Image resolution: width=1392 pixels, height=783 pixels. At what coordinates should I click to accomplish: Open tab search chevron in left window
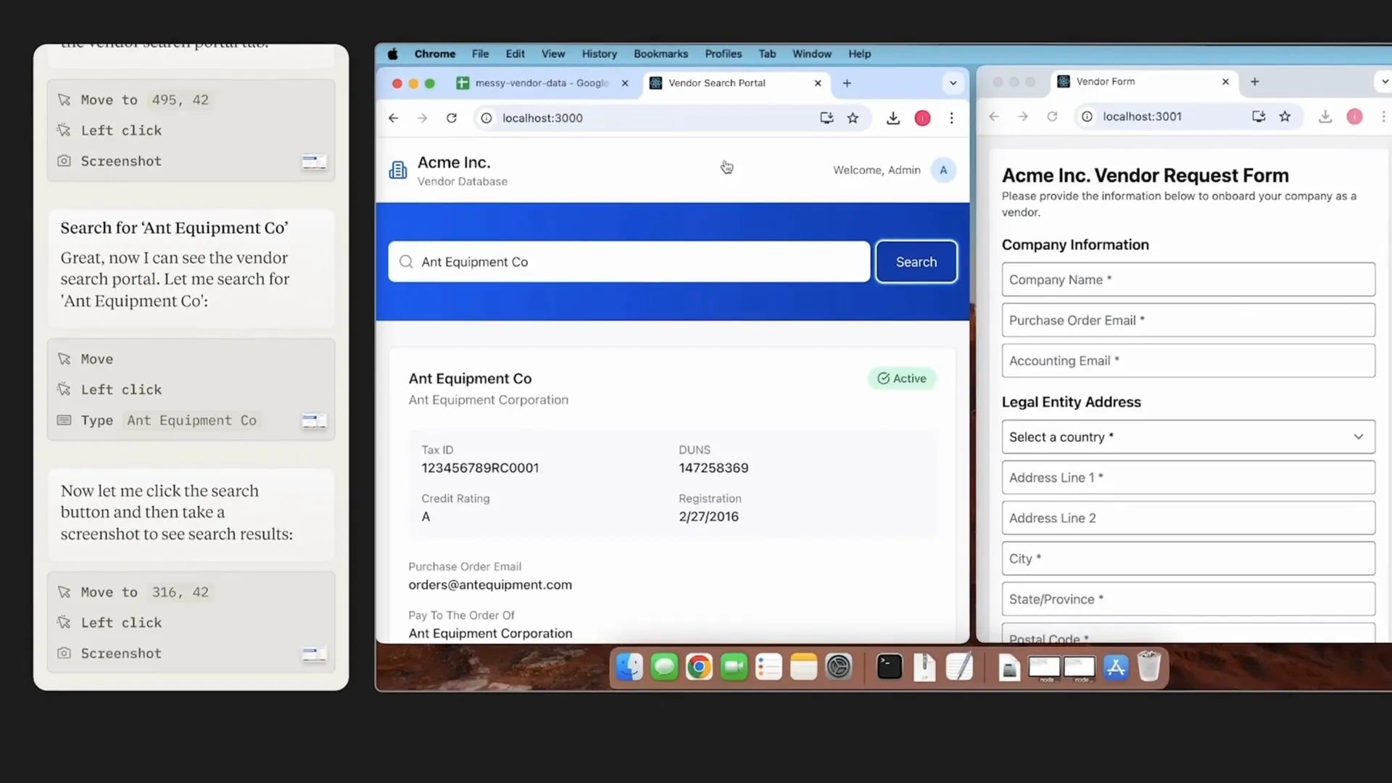pyautogui.click(x=953, y=83)
